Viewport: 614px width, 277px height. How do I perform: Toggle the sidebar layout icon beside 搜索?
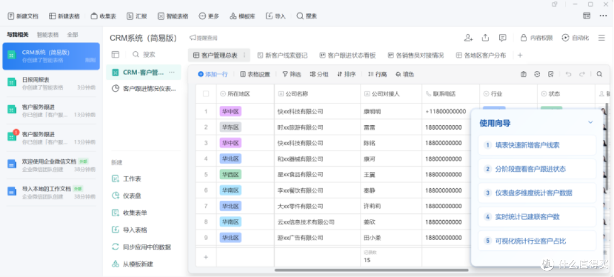(x=115, y=55)
